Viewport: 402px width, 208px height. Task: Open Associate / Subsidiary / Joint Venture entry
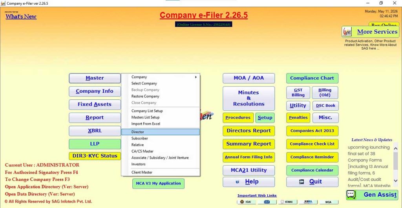(161, 158)
